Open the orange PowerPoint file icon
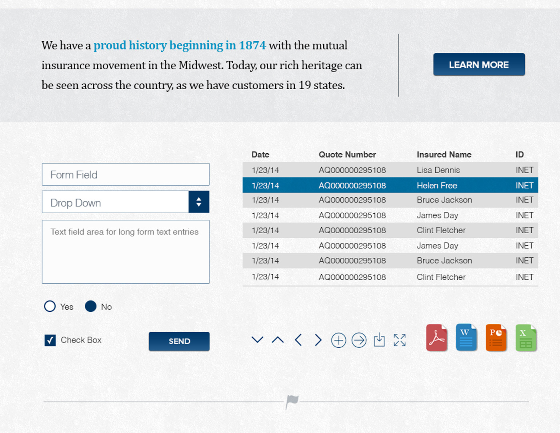The image size is (560, 433). pyautogui.click(x=496, y=338)
